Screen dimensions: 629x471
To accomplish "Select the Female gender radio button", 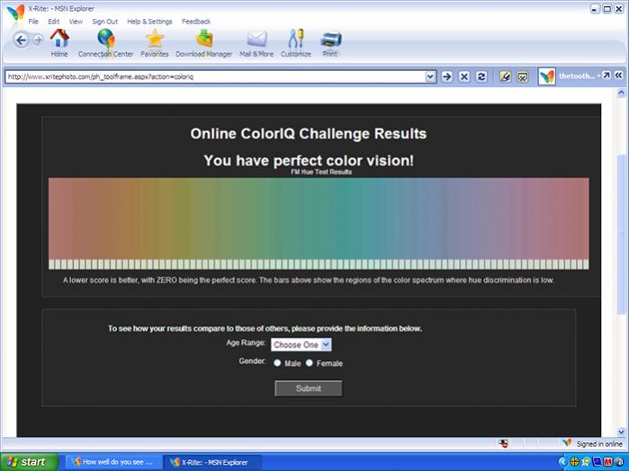I will pyautogui.click(x=310, y=363).
